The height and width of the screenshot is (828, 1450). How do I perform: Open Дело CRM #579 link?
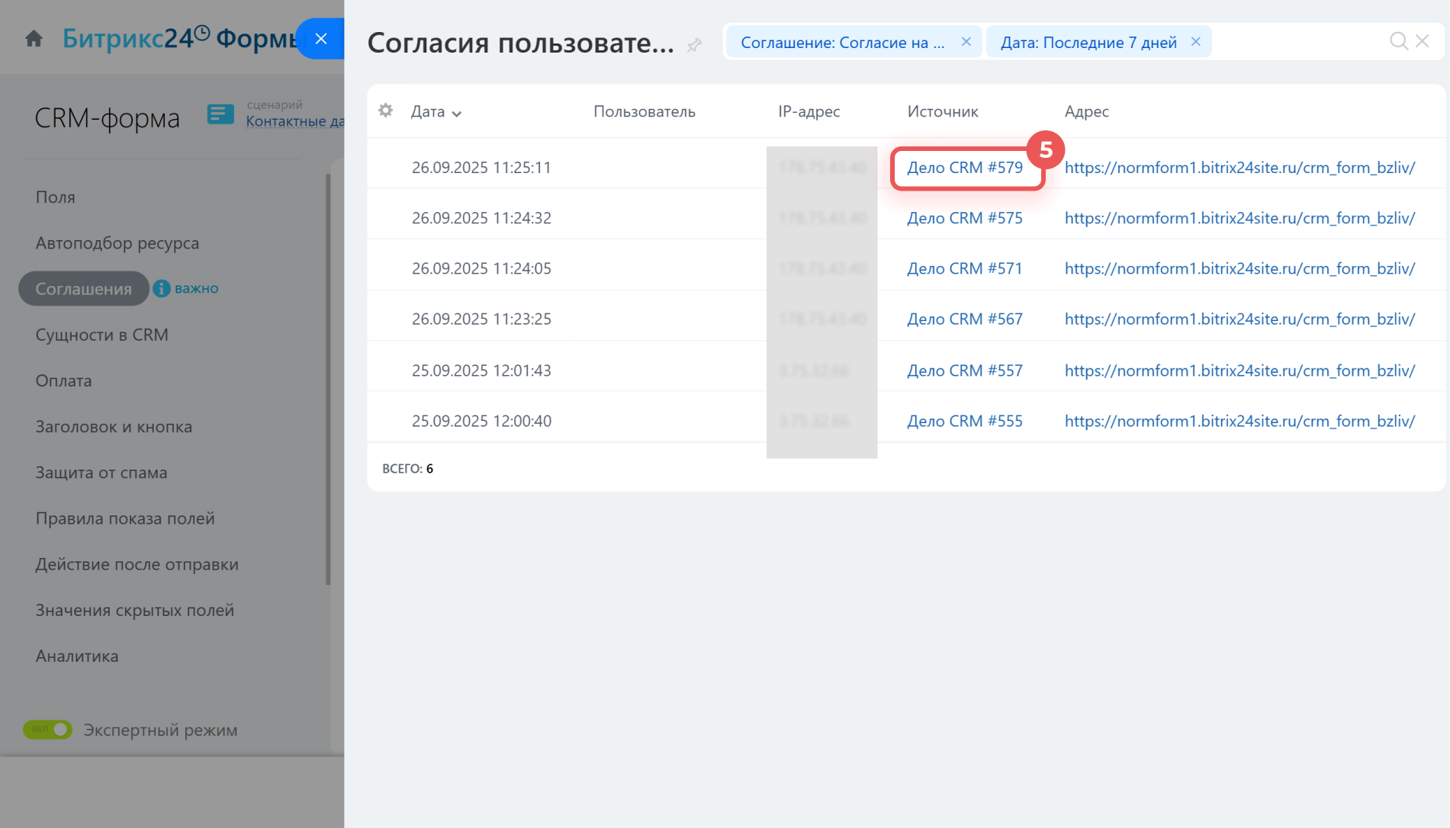(x=964, y=168)
